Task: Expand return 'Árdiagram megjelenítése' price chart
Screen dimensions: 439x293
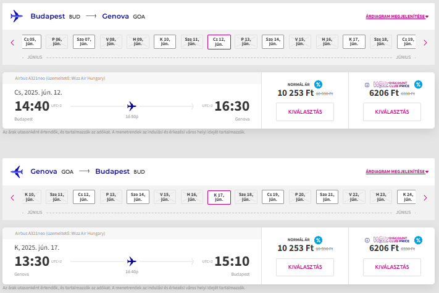Action: tap(395, 171)
